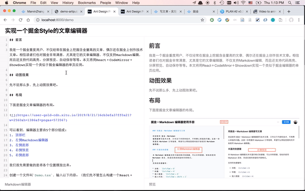Image resolution: width=305 pixels, height=191 pixels.
Task: Click the 5. 右侧底部 line in editor
Action: click(19, 155)
